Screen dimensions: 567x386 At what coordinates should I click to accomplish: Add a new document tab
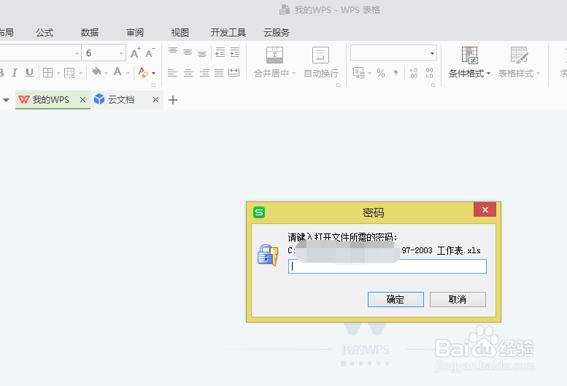click(x=173, y=100)
